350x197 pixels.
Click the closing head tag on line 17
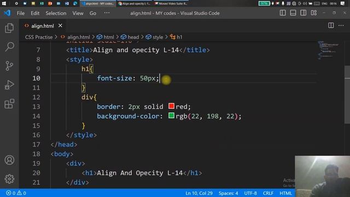tap(64, 144)
